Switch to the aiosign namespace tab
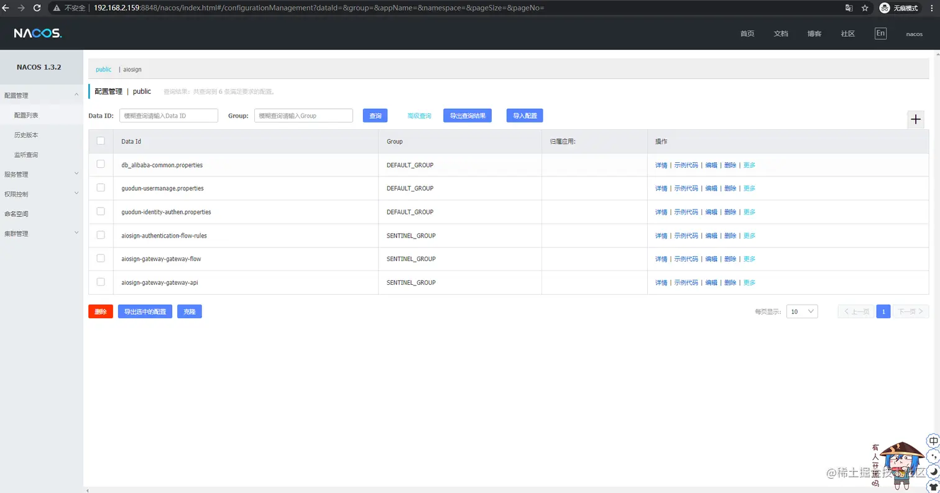 (132, 70)
